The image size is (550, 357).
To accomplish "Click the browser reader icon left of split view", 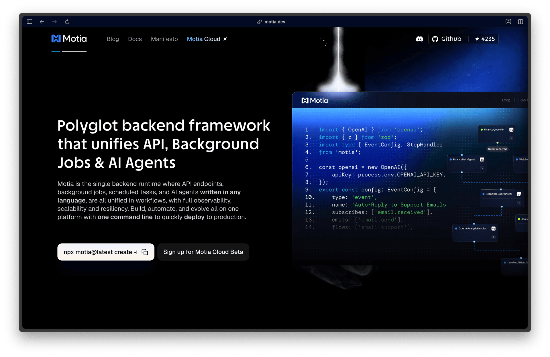I will (508, 22).
